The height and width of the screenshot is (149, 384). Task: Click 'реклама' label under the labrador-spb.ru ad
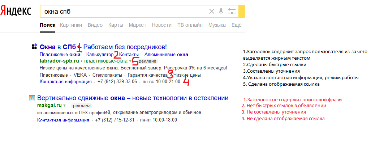[147, 61]
